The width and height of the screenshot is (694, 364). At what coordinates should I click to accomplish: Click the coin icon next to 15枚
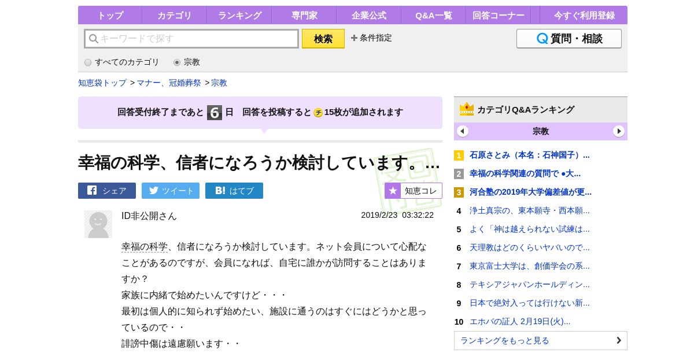318,113
